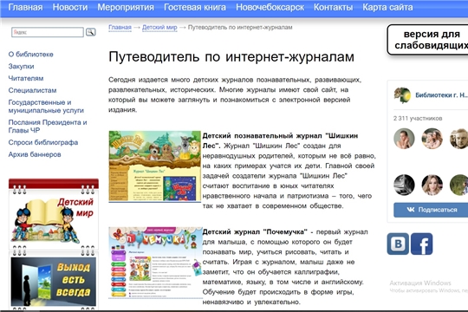
Task: Click the Выход есть всегда banner
Action: click(x=54, y=282)
